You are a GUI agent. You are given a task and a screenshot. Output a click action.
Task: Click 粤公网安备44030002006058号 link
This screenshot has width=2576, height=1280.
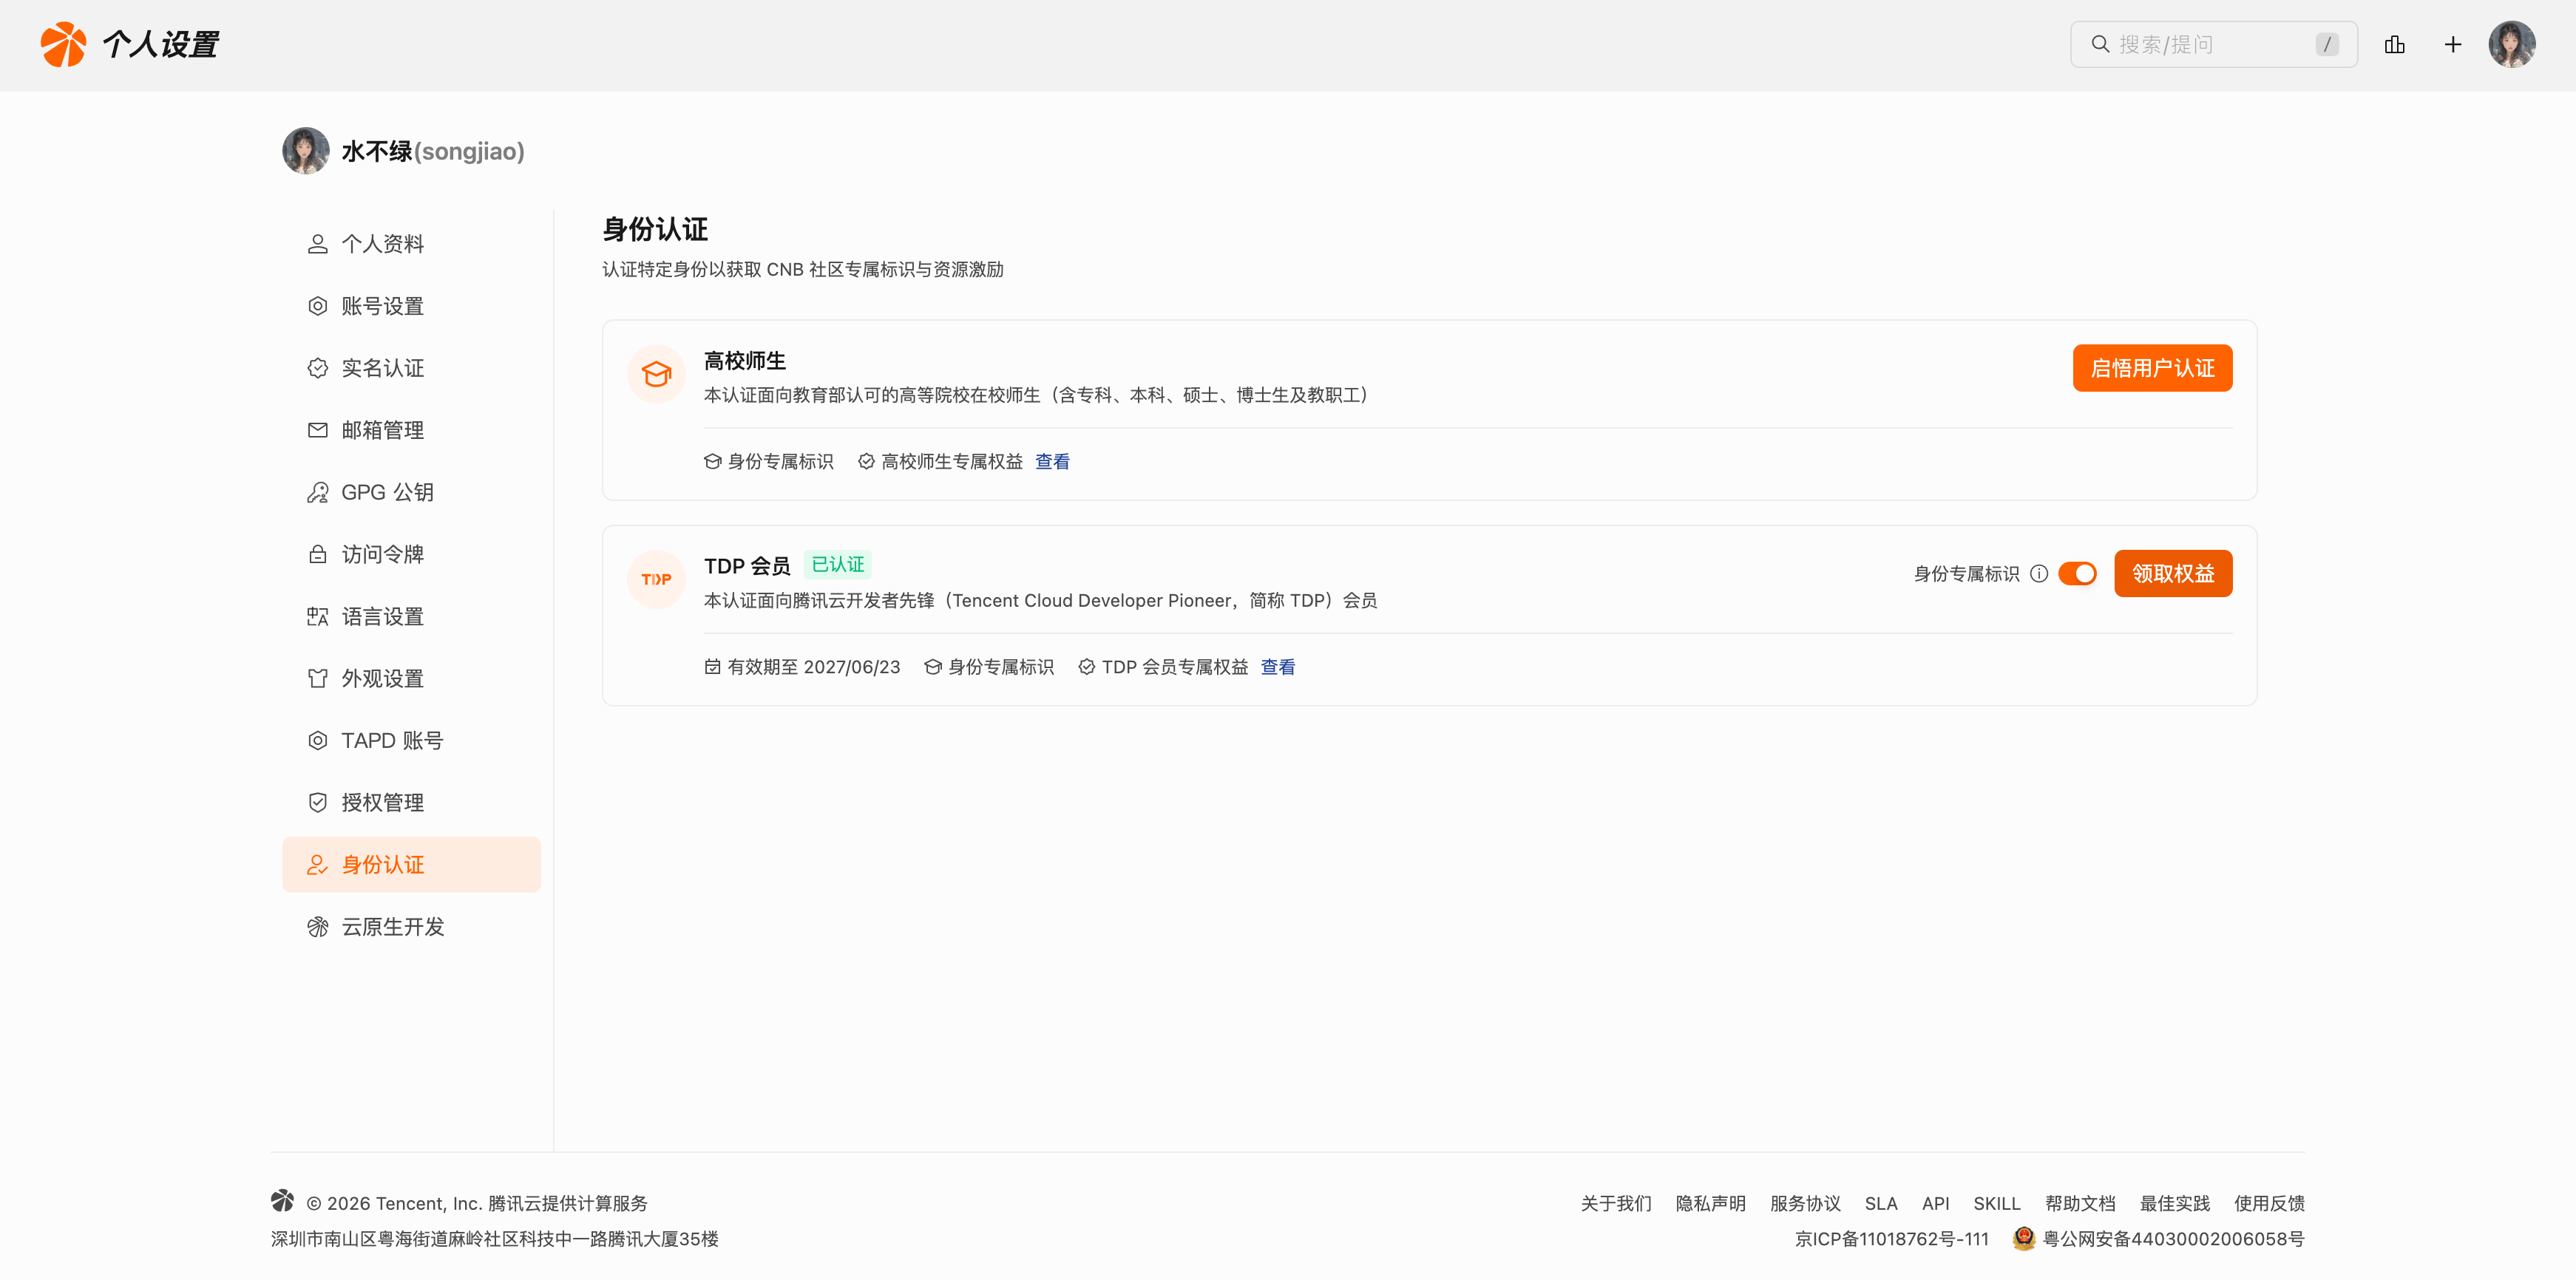pos(2174,1239)
